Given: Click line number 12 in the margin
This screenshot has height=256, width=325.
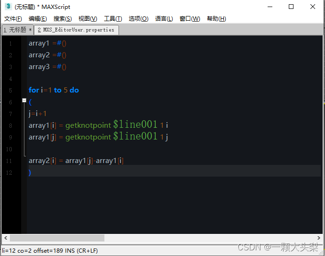Looking at the screenshot, I should coord(9,172).
